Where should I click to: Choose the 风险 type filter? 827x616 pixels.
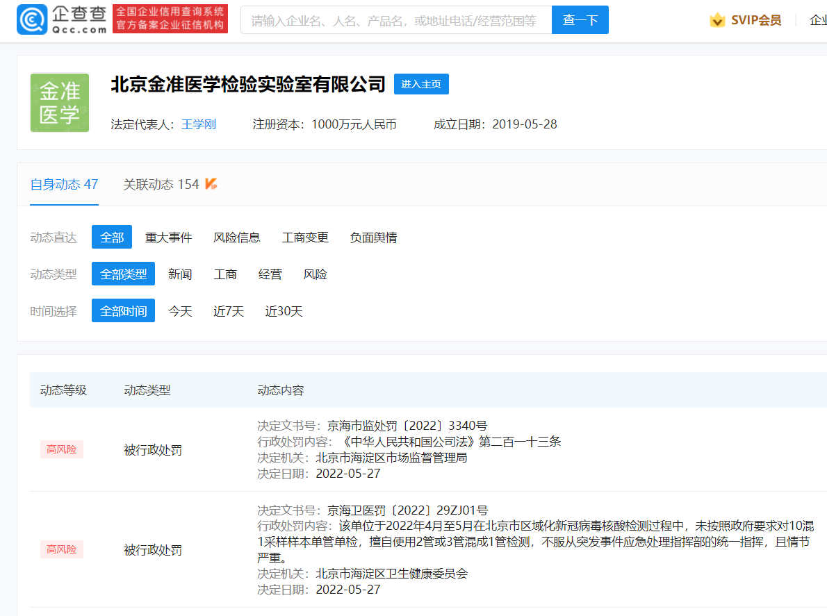[x=315, y=274]
